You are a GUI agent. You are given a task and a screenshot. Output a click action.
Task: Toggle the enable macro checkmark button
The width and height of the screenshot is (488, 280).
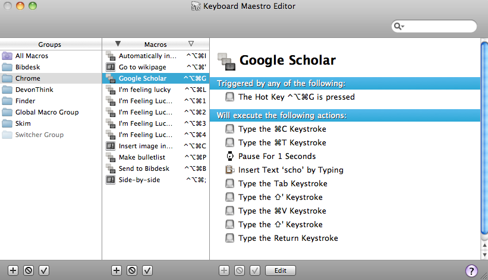pyautogui.click(x=147, y=271)
